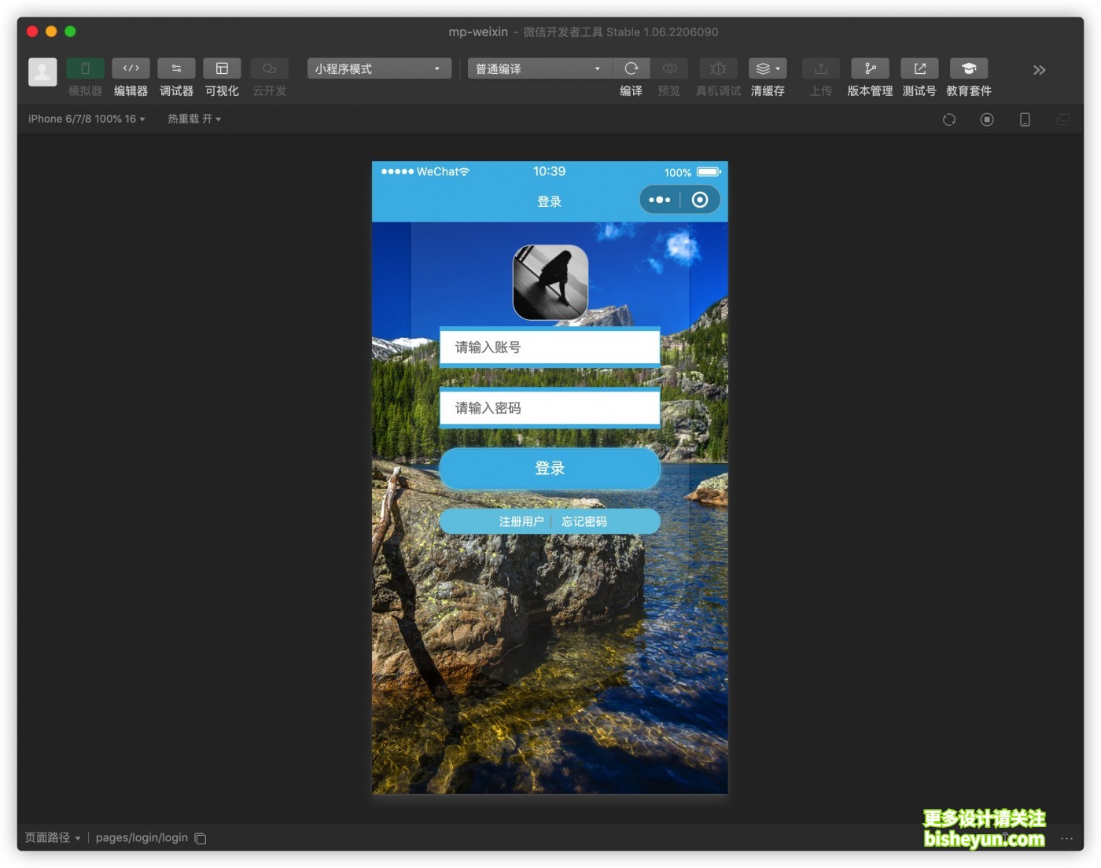
Task: Open the hot reload menu
Action: click(x=193, y=119)
